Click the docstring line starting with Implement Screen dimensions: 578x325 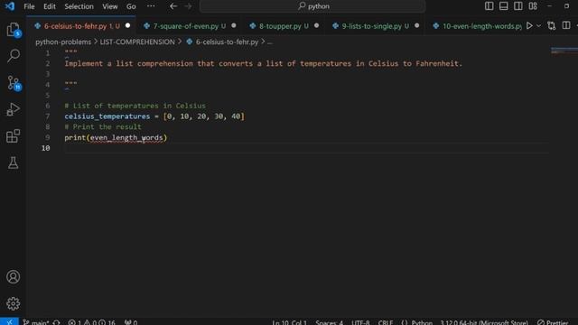263,64
